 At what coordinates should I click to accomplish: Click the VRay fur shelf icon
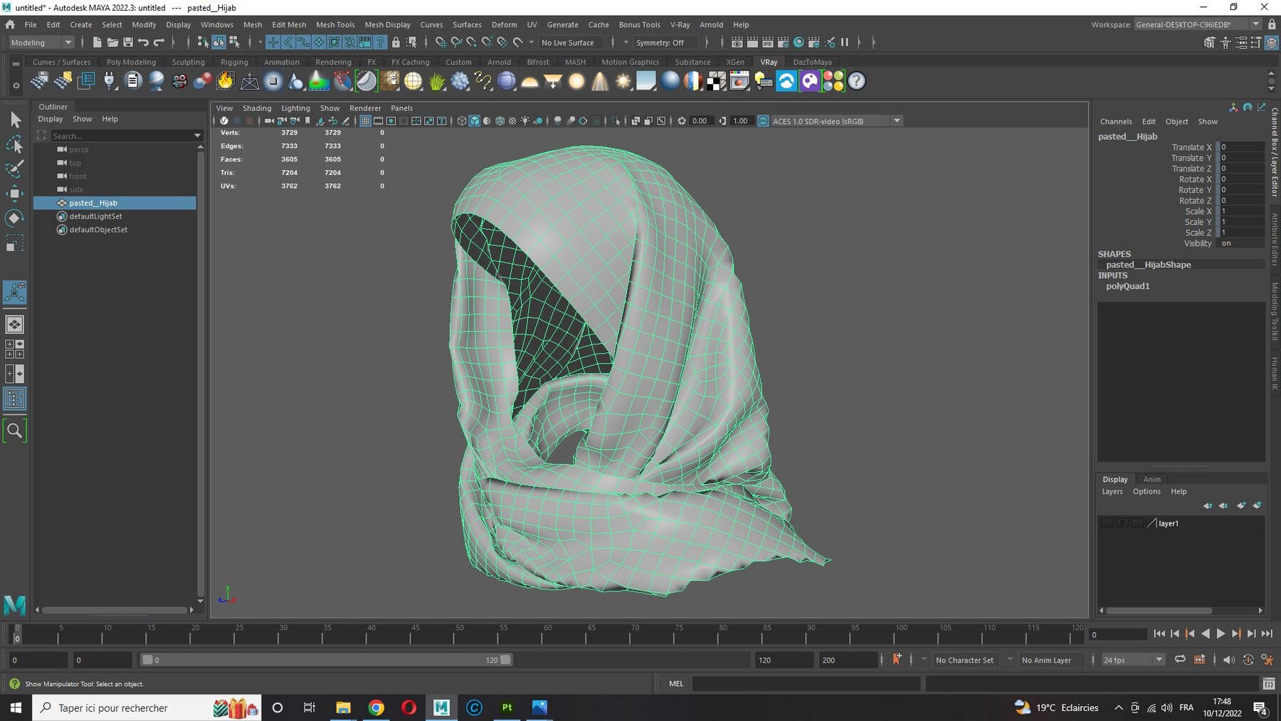point(436,81)
